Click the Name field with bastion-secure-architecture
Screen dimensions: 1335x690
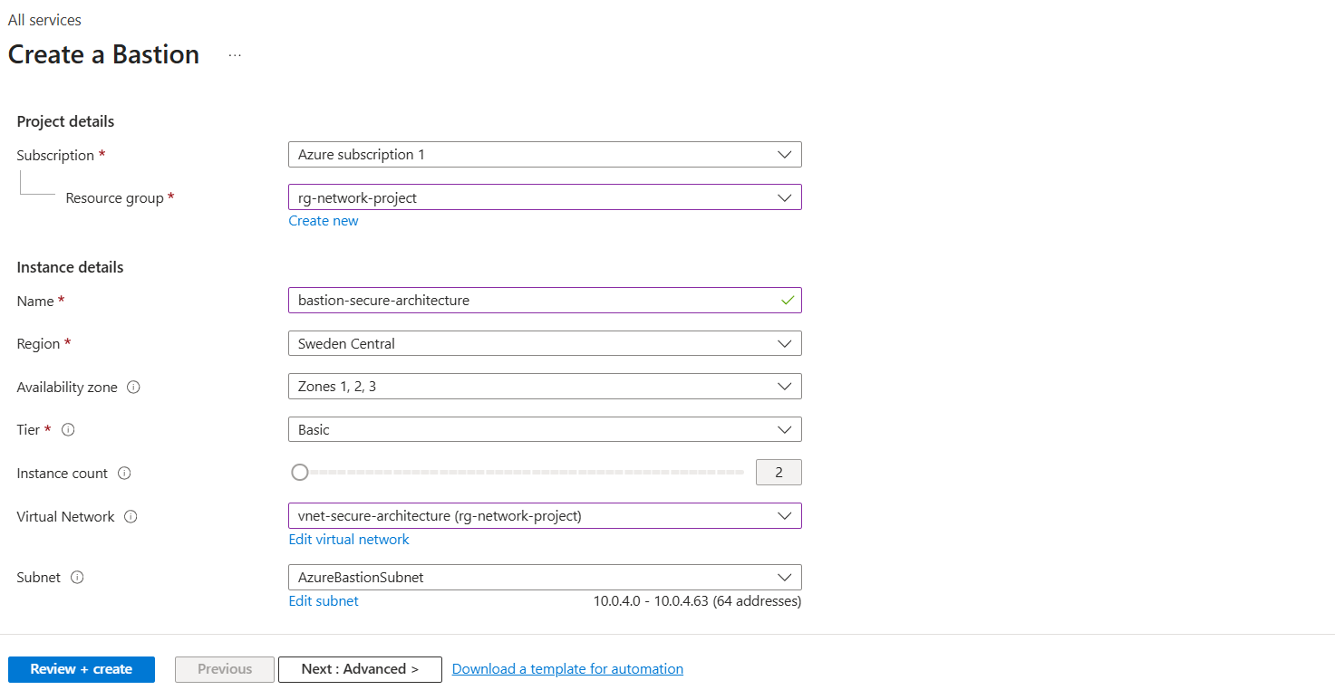coord(545,300)
